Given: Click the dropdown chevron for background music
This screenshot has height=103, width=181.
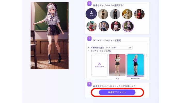Looking at the screenshot, I should point(130,48).
